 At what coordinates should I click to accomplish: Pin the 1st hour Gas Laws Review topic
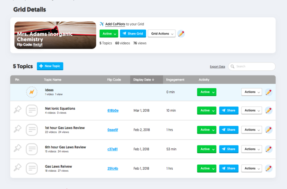[17, 129]
